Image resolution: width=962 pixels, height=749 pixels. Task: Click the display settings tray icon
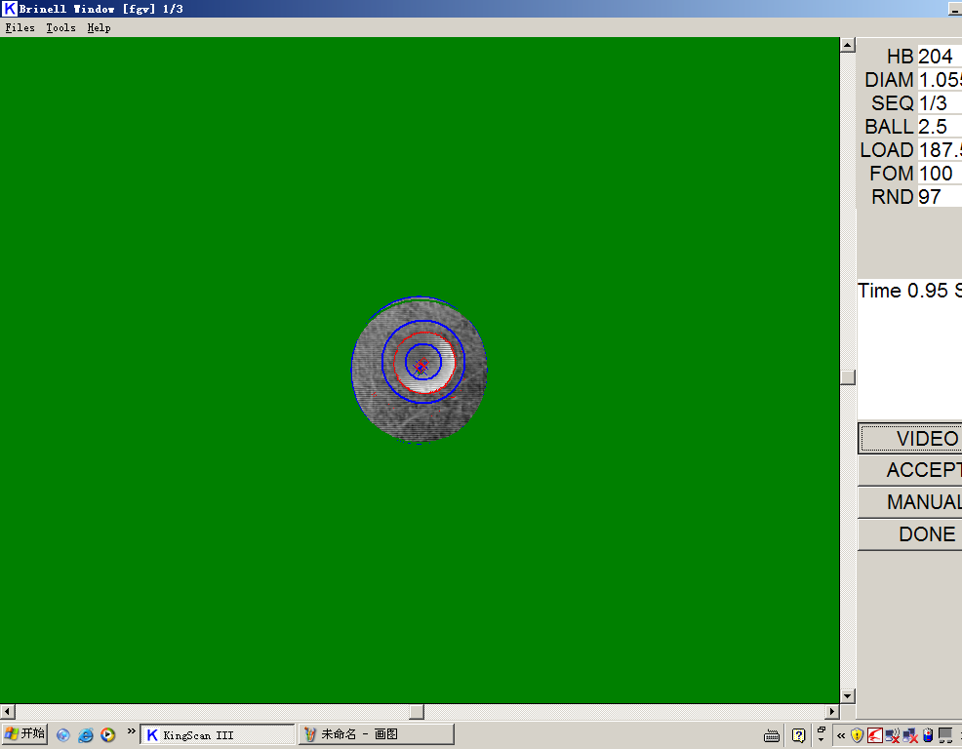pos(945,733)
